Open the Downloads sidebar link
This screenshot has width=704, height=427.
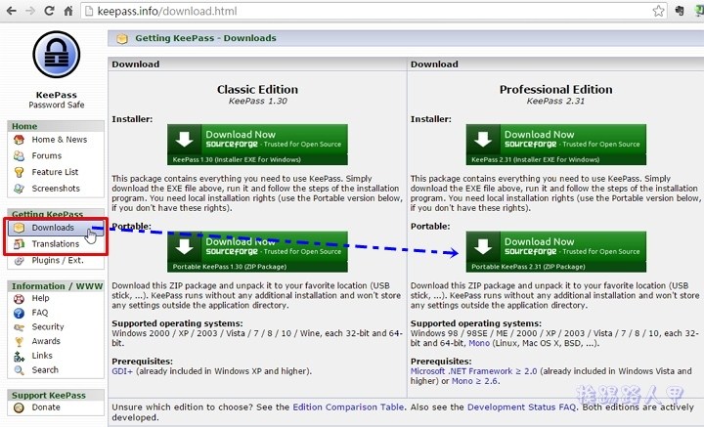[53, 228]
